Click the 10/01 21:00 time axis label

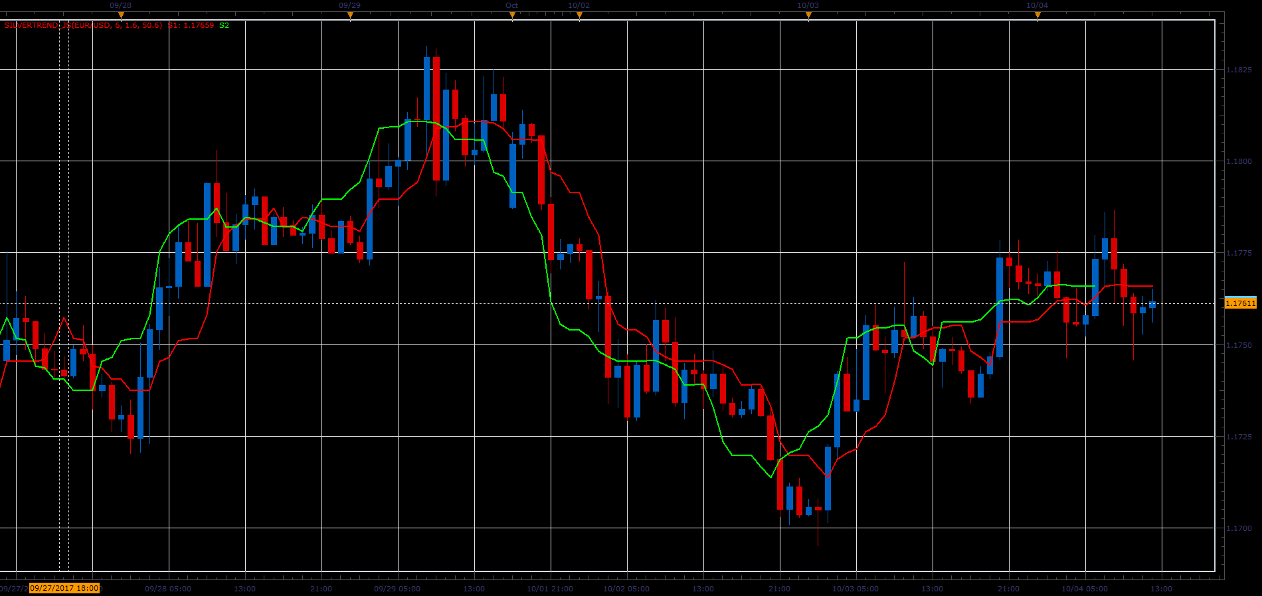click(x=550, y=589)
